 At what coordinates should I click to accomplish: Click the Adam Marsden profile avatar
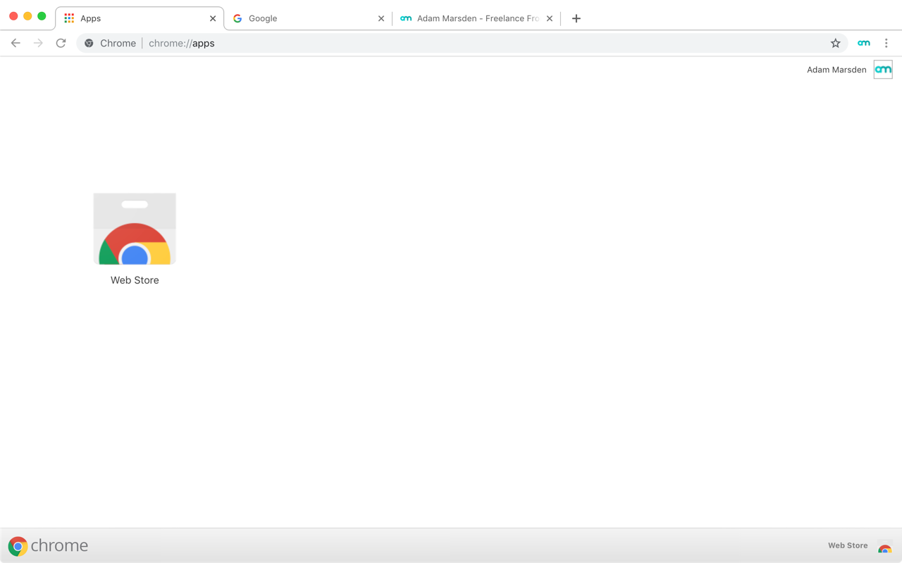(883, 70)
